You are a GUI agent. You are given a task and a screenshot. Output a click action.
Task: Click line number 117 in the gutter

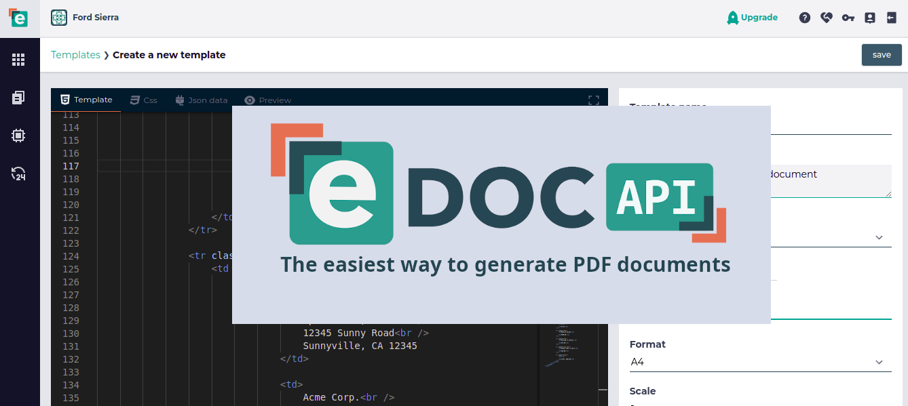(x=71, y=166)
